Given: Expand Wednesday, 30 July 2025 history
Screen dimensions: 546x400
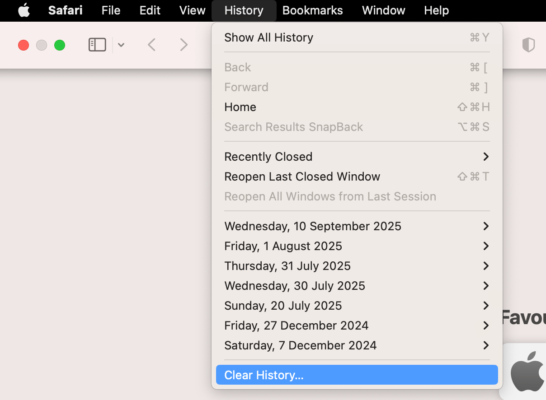Looking at the screenshot, I should [x=357, y=286].
